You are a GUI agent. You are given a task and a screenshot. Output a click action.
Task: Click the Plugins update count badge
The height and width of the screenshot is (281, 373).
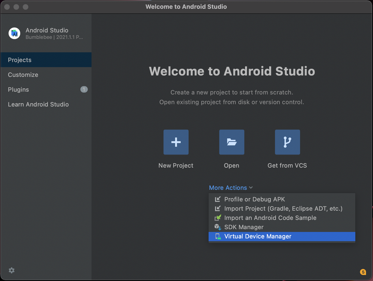coord(84,90)
